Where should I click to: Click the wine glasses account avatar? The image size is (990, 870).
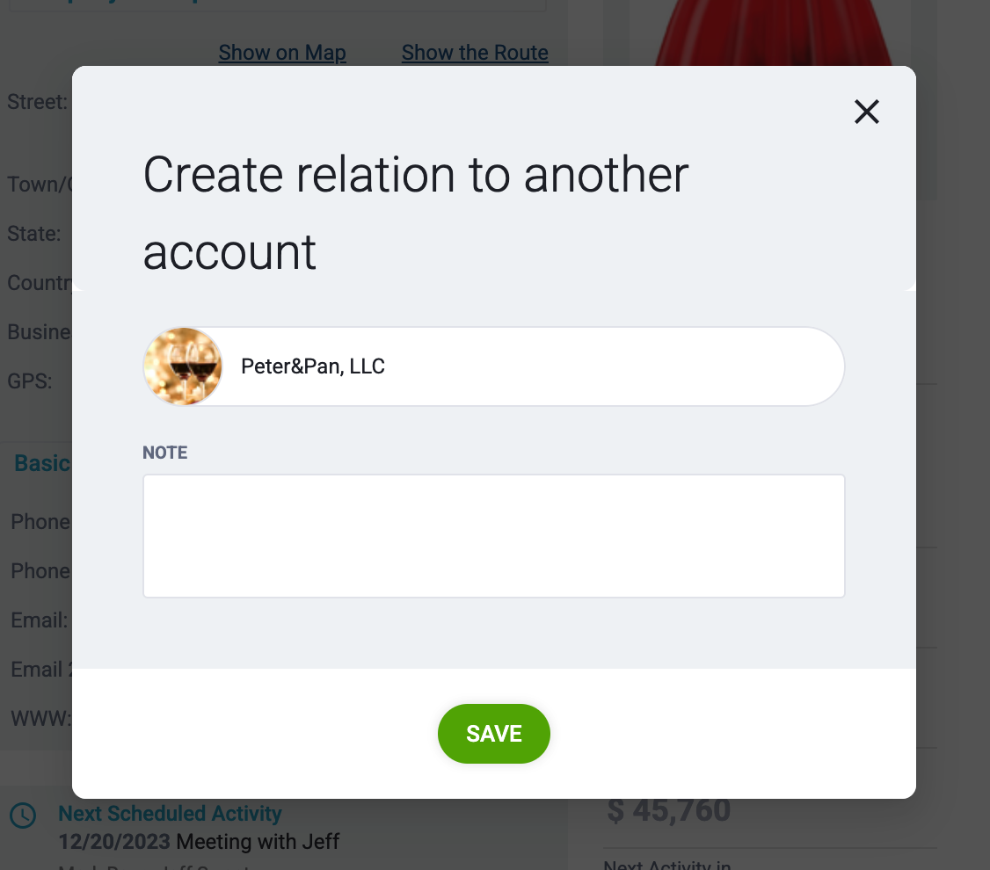[x=183, y=366]
